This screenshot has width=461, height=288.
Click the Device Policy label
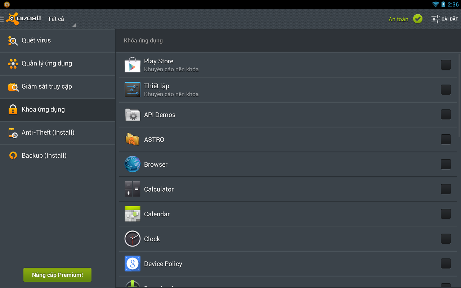163,264
